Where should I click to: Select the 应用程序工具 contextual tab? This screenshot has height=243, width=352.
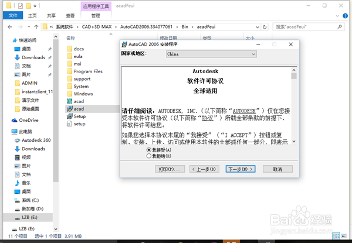pyautogui.click(x=96, y=6)
